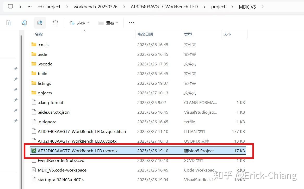Click the Share icon in the toolbar
The width and height of the screenshot is (304, 189).
pos(40,23)
